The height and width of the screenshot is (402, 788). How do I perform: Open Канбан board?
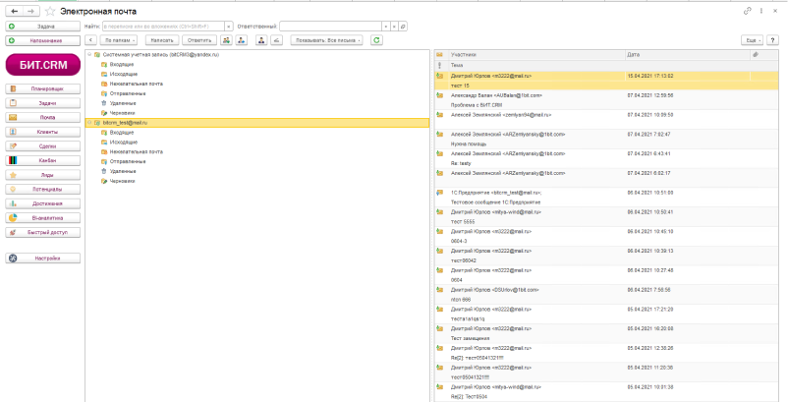click(x=42, y=161)
